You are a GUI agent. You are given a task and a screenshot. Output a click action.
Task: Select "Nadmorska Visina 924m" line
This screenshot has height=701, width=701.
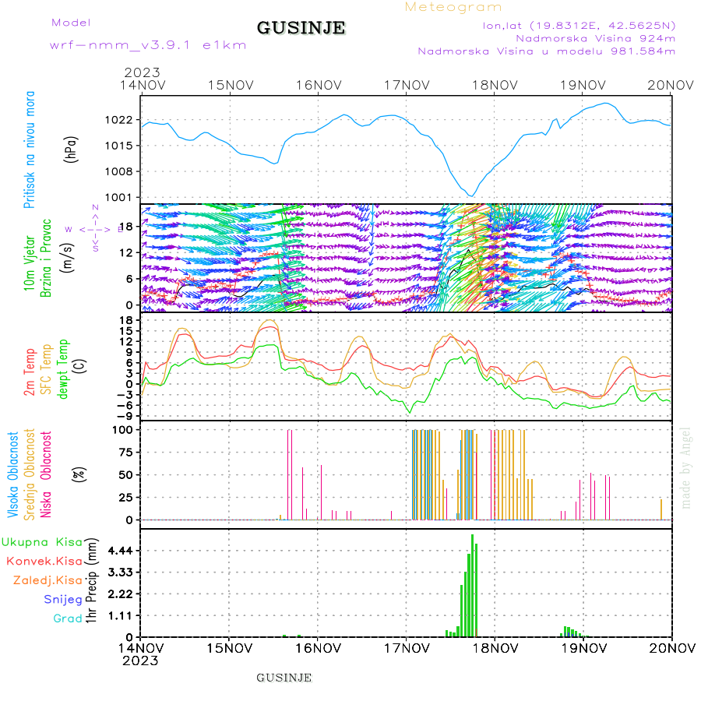[596, 39]
